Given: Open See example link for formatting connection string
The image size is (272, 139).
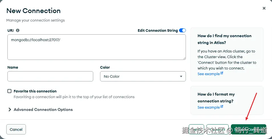Looking at the screenshot, I should point(208,107).
